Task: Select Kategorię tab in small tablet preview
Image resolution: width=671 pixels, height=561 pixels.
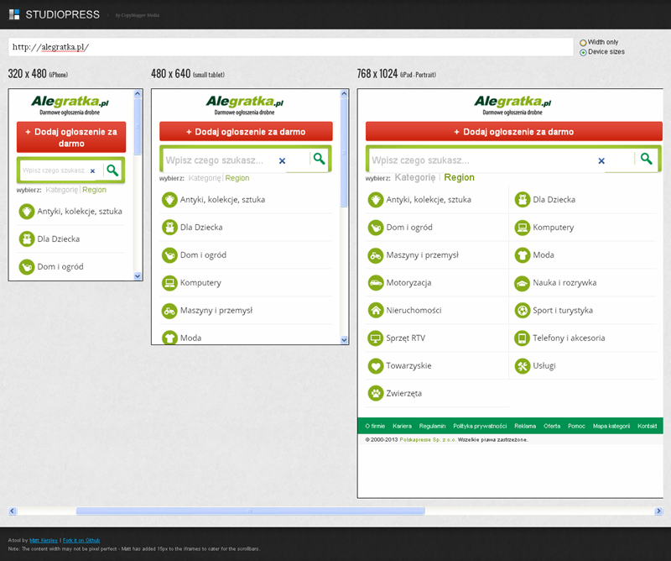Action: point(205,178)
